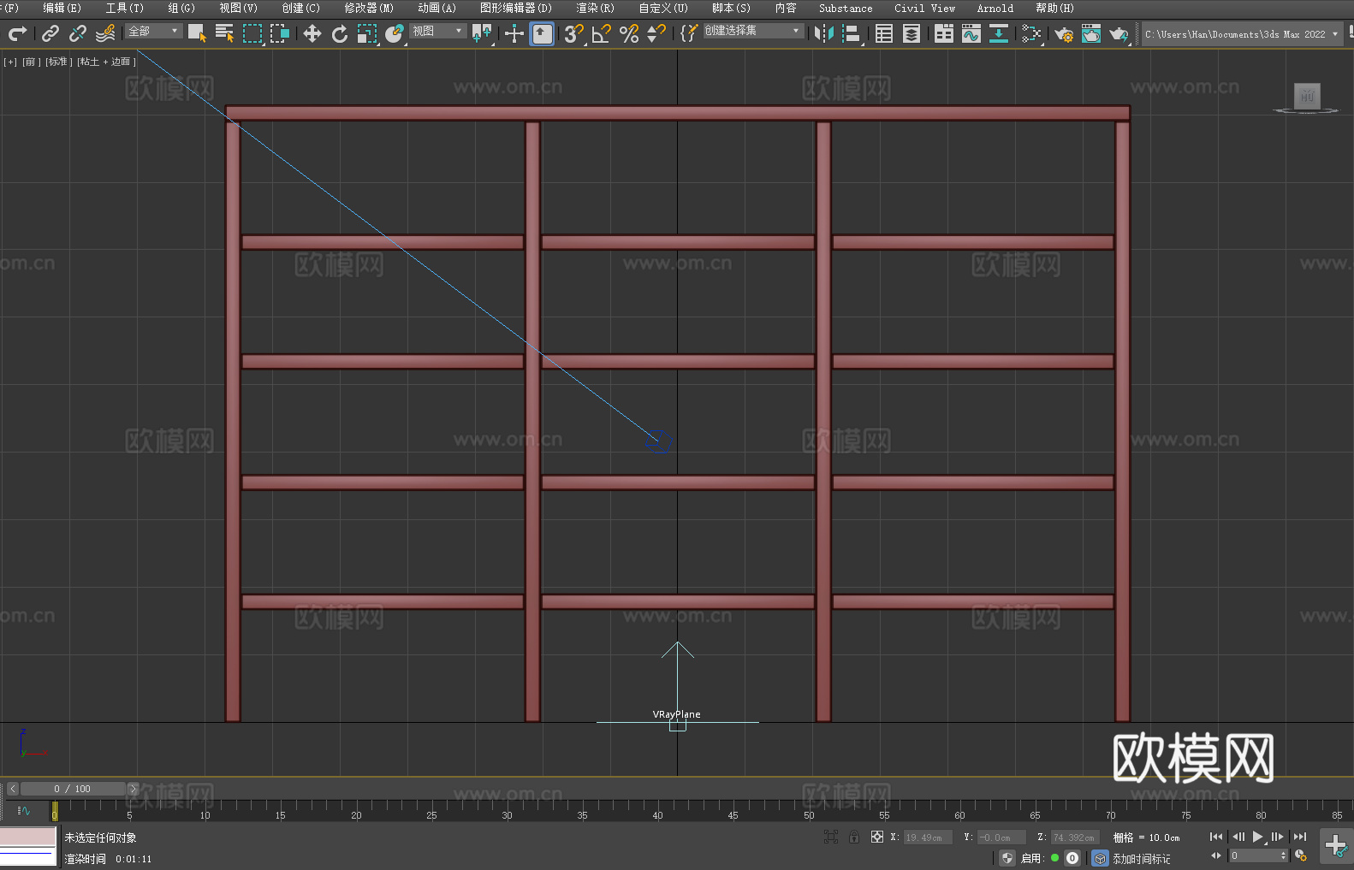Activate the Select and Rotate tool
This screenshot has height=870, width=1354.
click(x=340, y=33)
